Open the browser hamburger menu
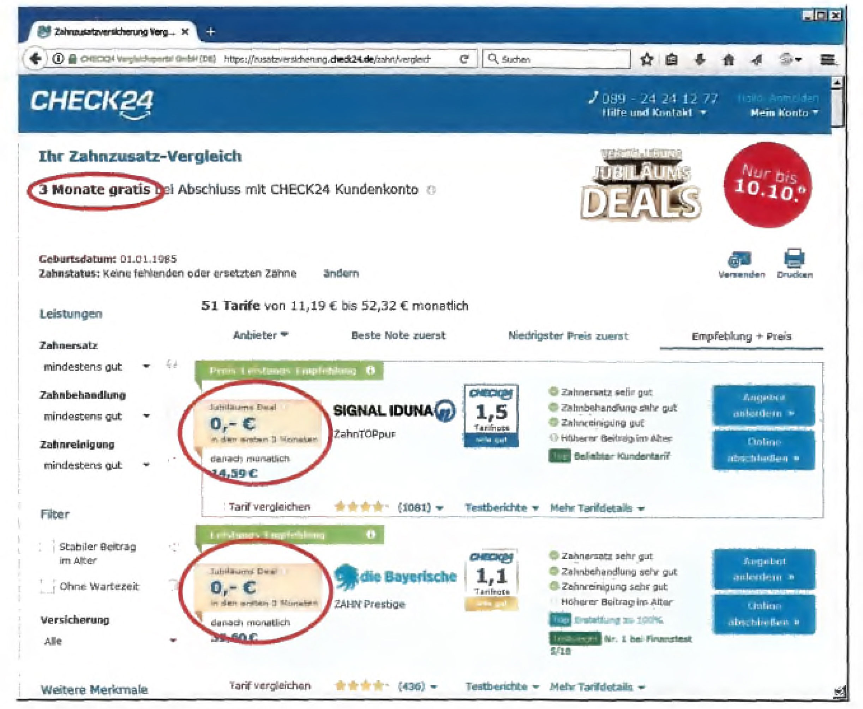Image resolution: width=863 pixels, height=709 pixels. [827, 60]
